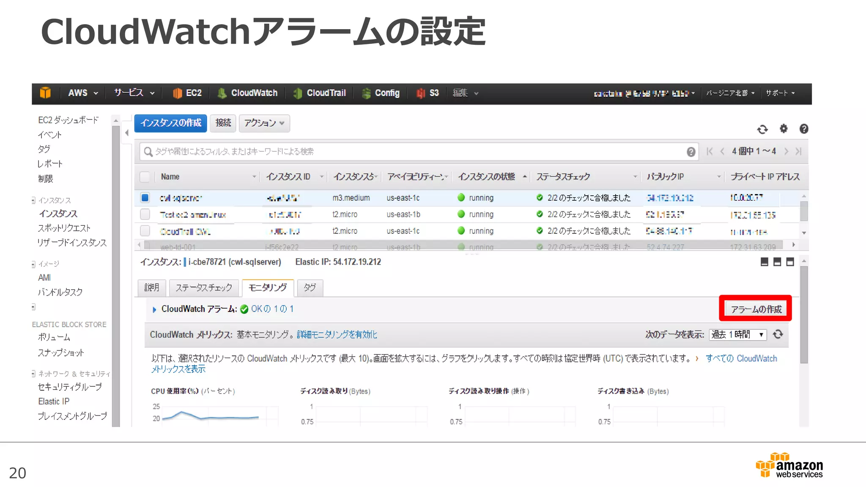Image resolution: width=866 pixels, height=487 pixels.
Task: Open the account name dropdown in the top bar
Action: 644,93
